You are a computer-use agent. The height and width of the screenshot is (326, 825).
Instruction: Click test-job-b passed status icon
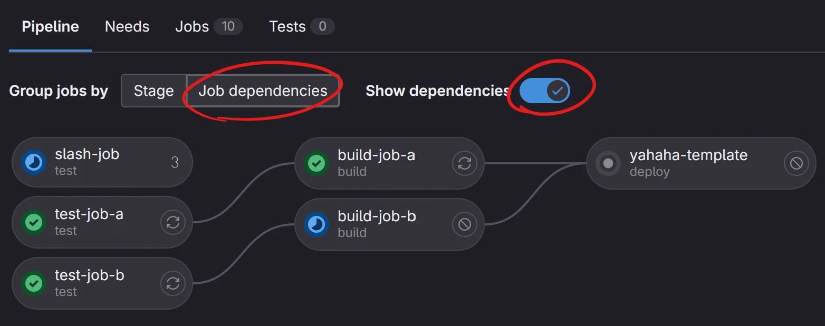tap(34, 284)
